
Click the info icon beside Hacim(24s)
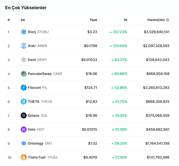(x=168, y=20)
